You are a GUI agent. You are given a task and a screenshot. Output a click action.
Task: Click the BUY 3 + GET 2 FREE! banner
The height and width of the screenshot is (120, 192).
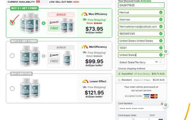tap(24, 8)
